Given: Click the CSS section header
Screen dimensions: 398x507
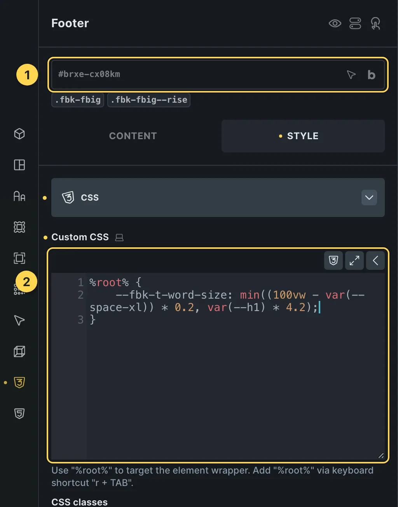Looking at the screenshot, I should pyautogui.click(x=218, y=198).
